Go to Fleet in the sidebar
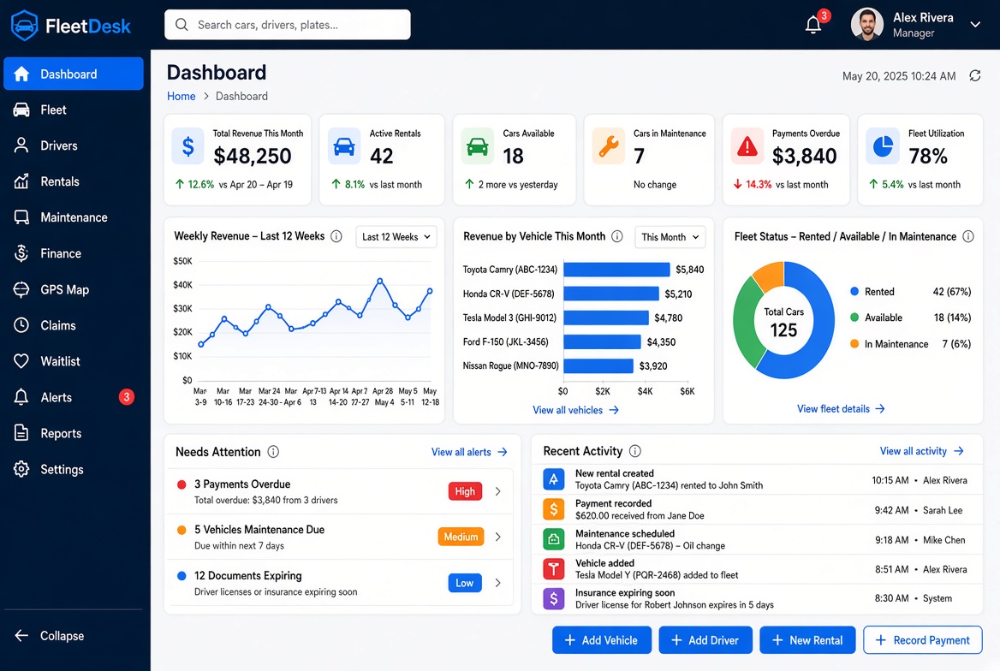This screenshot has height=671, width=1000. point(74,110)
